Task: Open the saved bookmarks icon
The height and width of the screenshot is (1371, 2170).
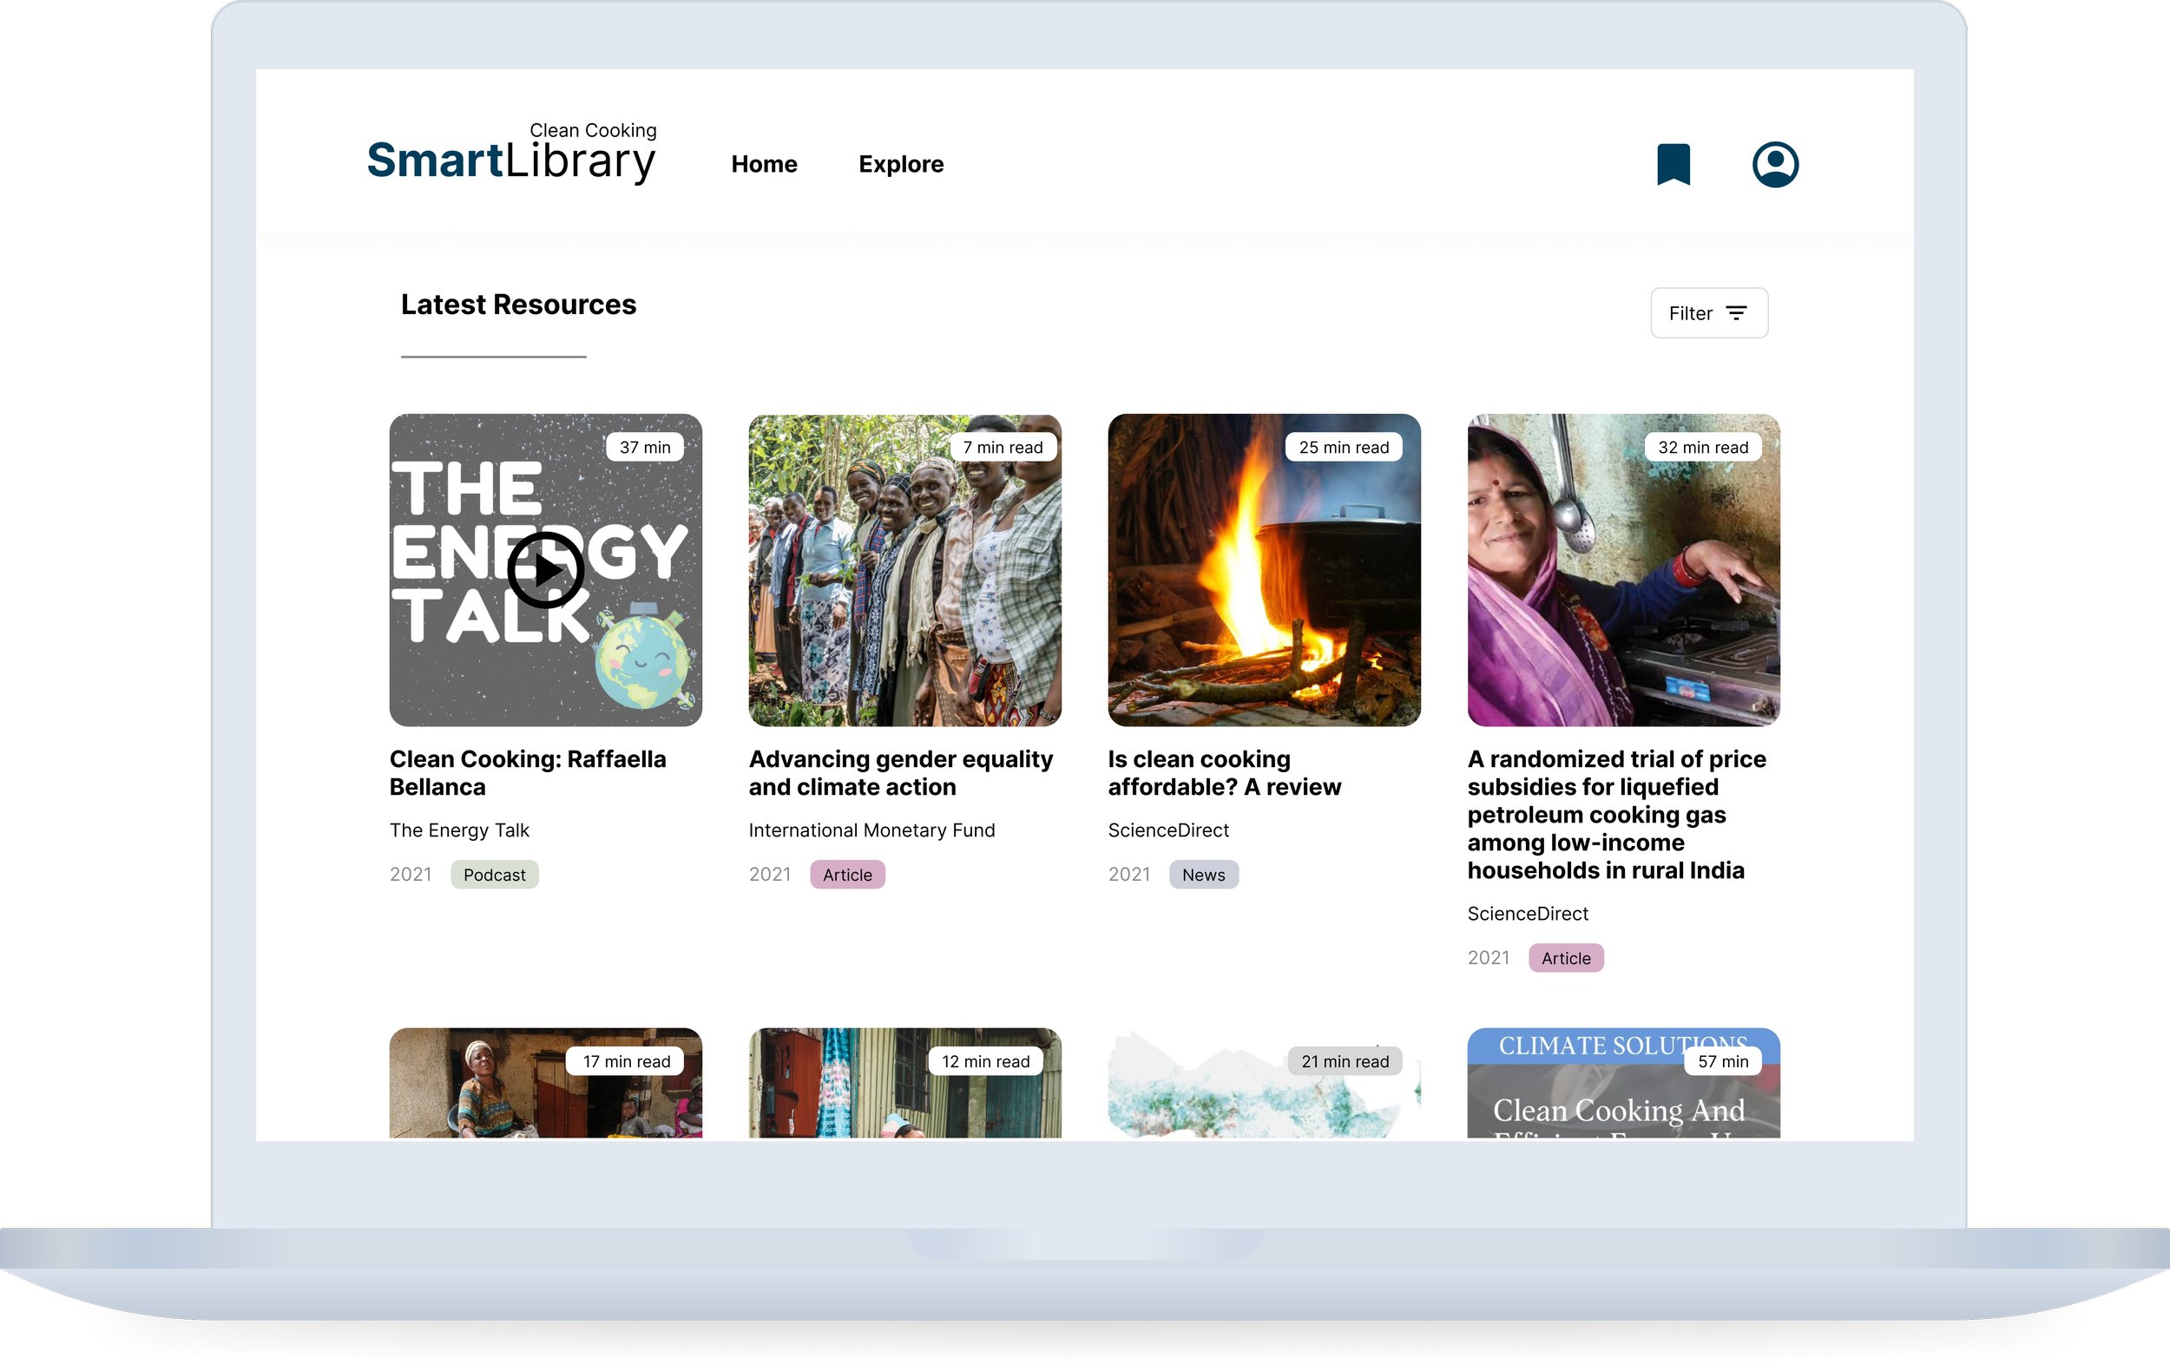Action: (x=1673, y=164)
